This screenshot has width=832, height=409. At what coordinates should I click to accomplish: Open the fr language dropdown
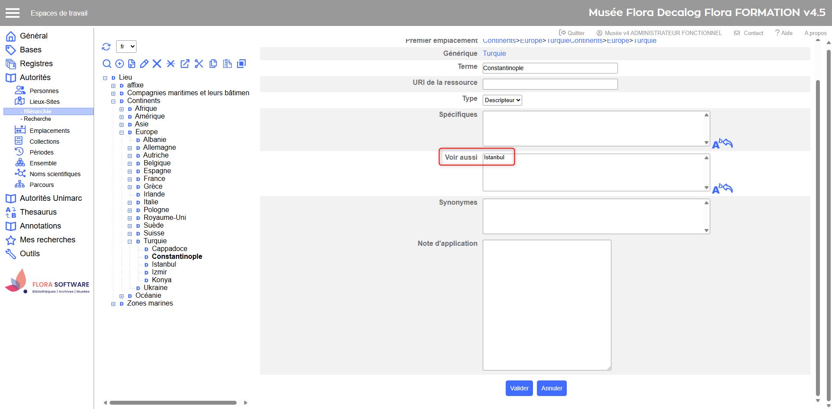pyautogui.click(x=127, y=47)
